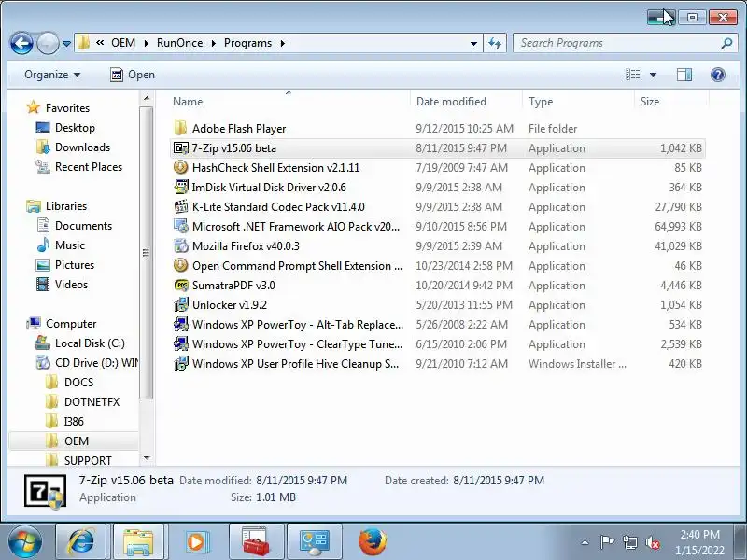Open the Music library
Image resolution: width=747 pixels, height=560 pixels.
tap(69, 245)
